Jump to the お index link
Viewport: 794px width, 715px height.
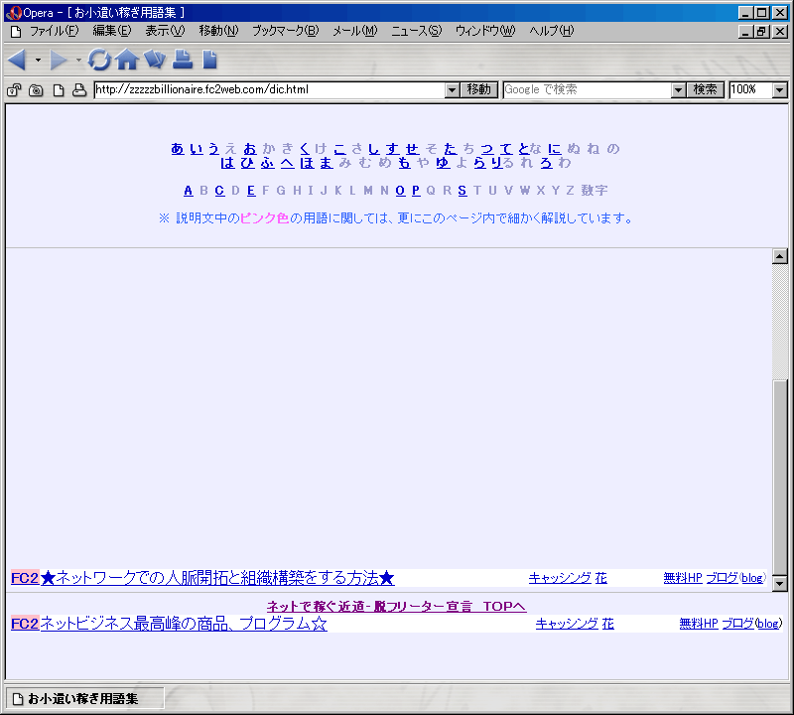click(250, 149)
